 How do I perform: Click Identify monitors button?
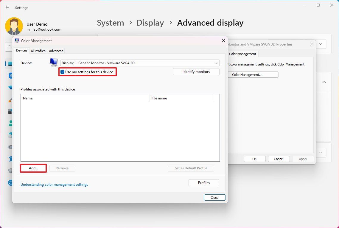196,71
